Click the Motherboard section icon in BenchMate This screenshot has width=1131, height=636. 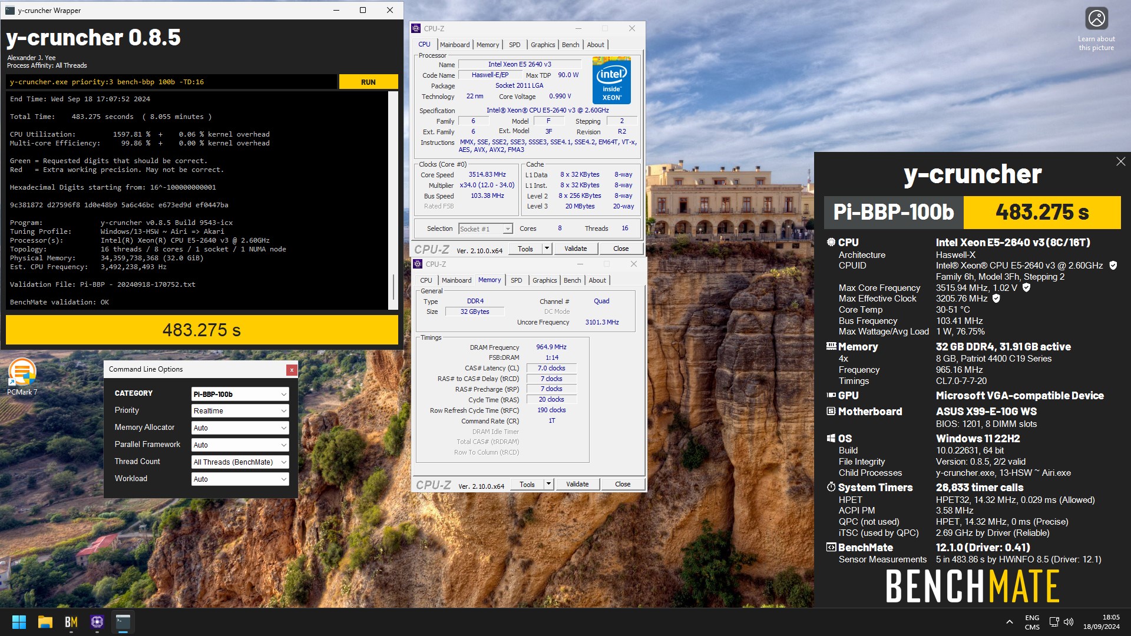pyautogui.click(x=831, y=411)
